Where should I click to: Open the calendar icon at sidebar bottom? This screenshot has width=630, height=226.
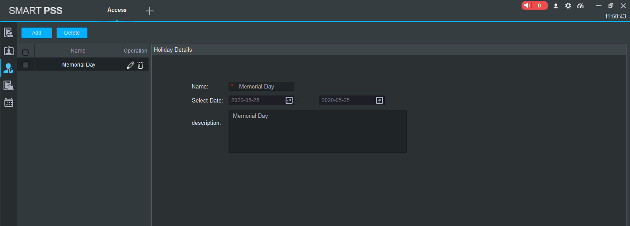[8, 102]
